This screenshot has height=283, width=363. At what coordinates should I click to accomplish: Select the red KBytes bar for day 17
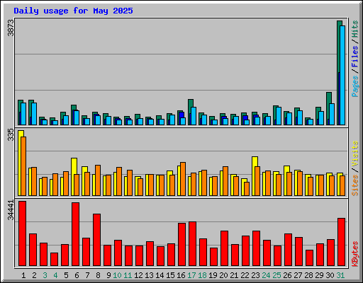pos(193,244)
